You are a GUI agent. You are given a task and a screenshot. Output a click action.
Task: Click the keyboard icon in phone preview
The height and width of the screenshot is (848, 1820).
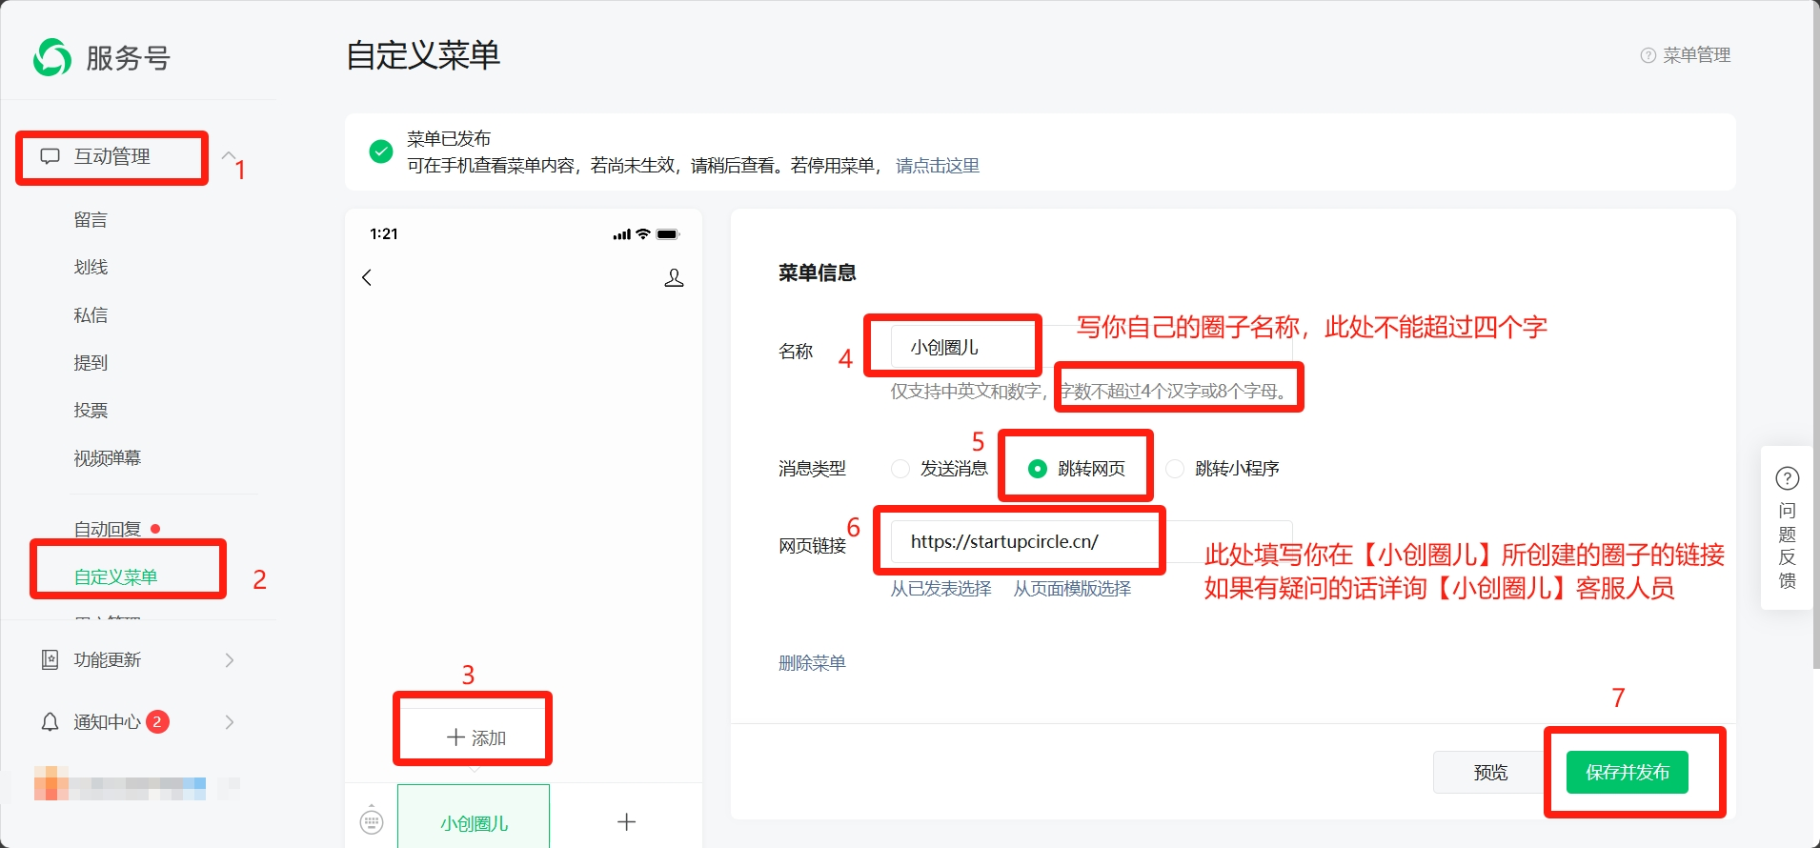pyautogui.click(x=372, y=820)
